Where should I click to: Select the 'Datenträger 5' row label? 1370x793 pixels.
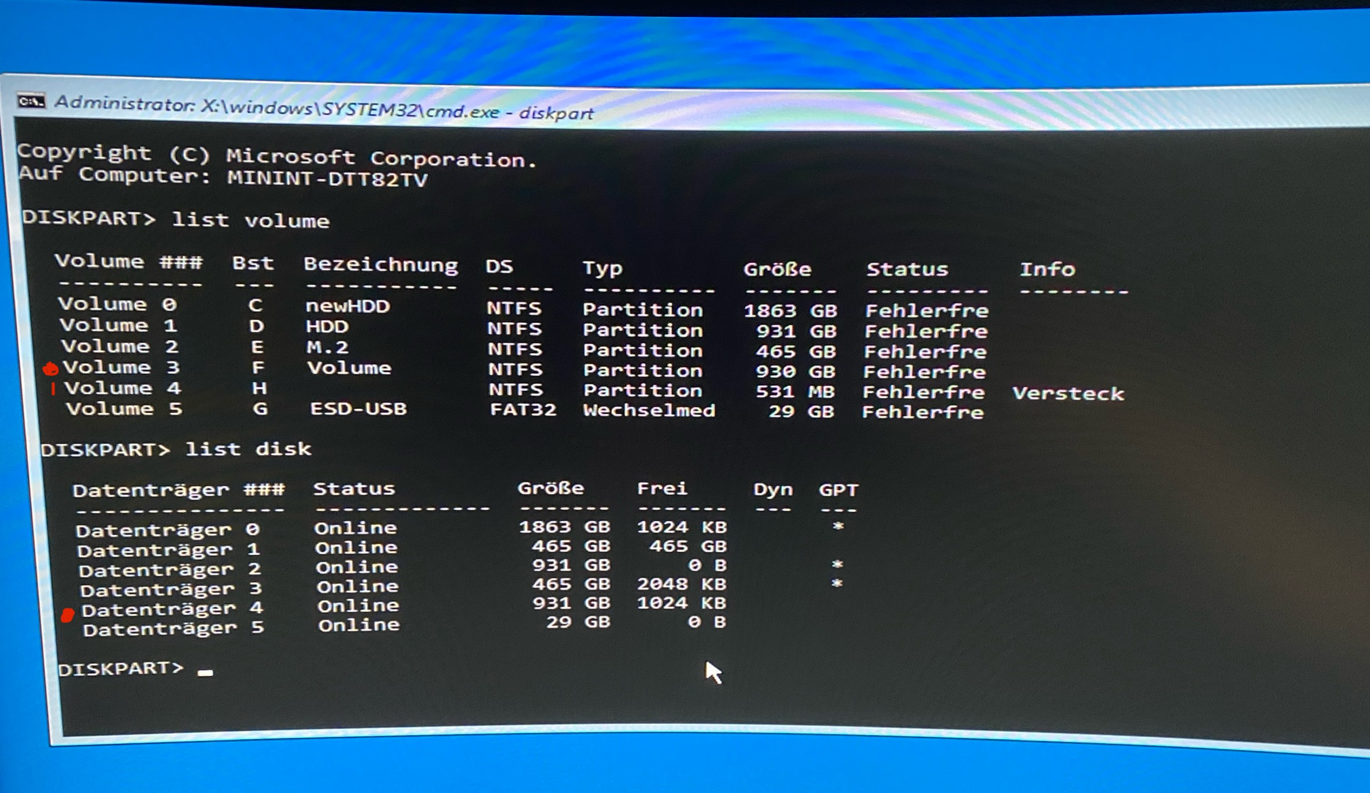[174, 628]
